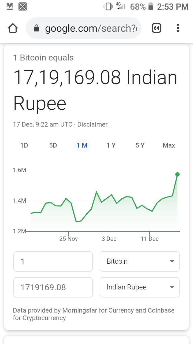The height and width of the screenshot is (344, 193).
Task: Tap the battery indicator icon
Action: pyautogui.click(x=151, y=6)
